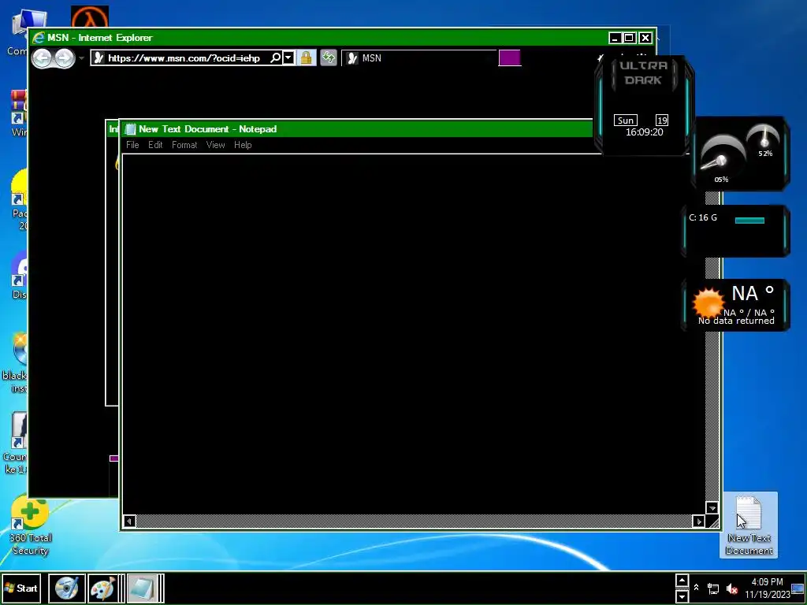Click the network tray icon
Screen dimensions: 807x605
click(x=712, y=589)
